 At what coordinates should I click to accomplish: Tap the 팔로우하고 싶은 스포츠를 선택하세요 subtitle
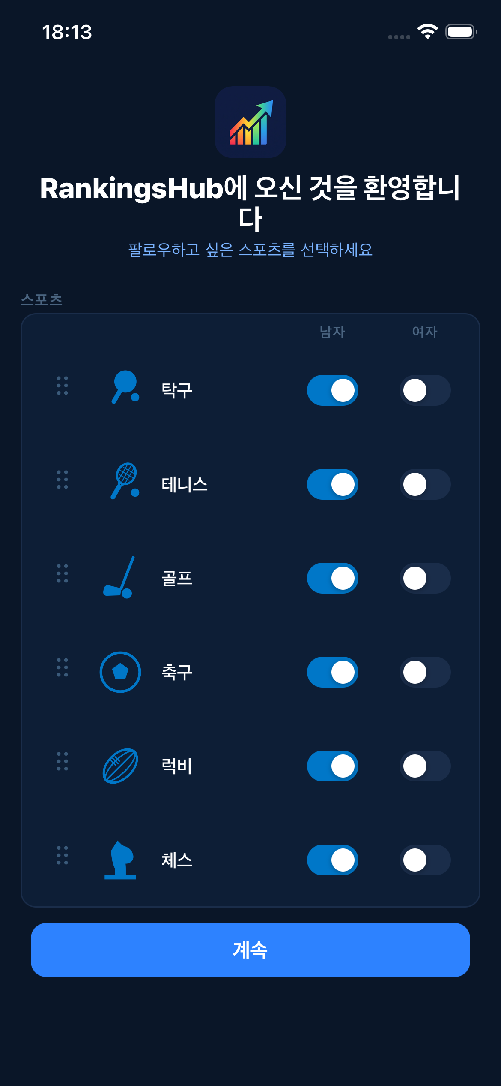pos(250,250)
